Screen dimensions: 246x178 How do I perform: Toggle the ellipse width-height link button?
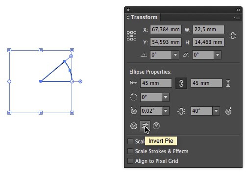tap(181, 83)
